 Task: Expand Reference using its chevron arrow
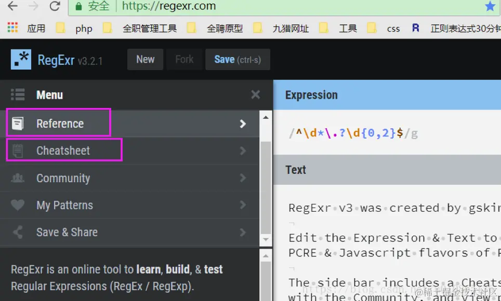(x=243, y=124)
